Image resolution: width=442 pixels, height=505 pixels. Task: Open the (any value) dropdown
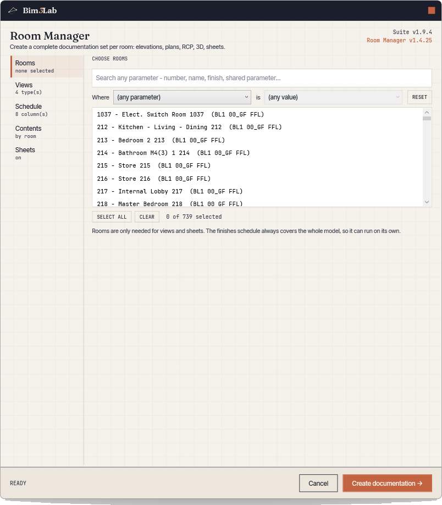point(333,97)
